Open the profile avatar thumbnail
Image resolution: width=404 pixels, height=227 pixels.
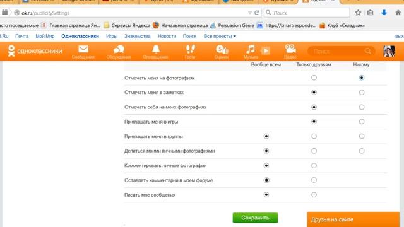click(x=389, y=51)
